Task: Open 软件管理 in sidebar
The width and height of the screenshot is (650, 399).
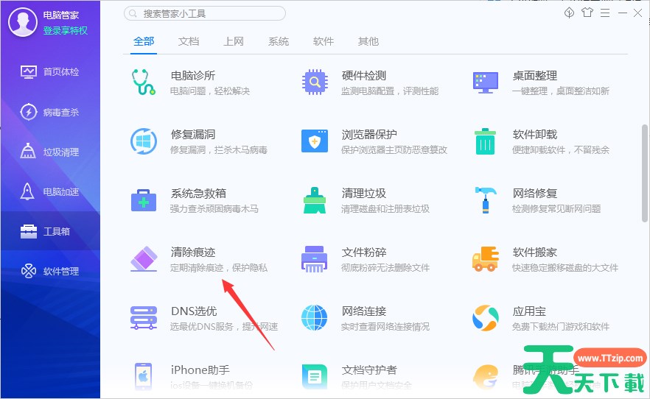Action: tap(50, 271)
